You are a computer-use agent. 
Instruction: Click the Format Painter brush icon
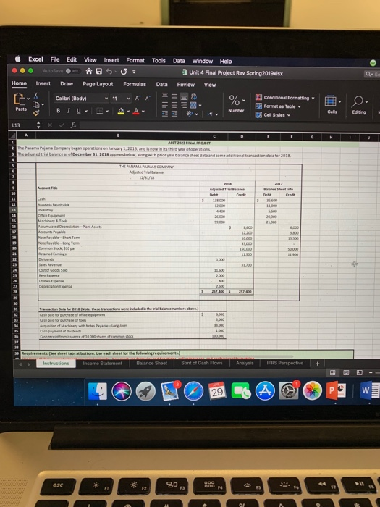tap(36, 113)
